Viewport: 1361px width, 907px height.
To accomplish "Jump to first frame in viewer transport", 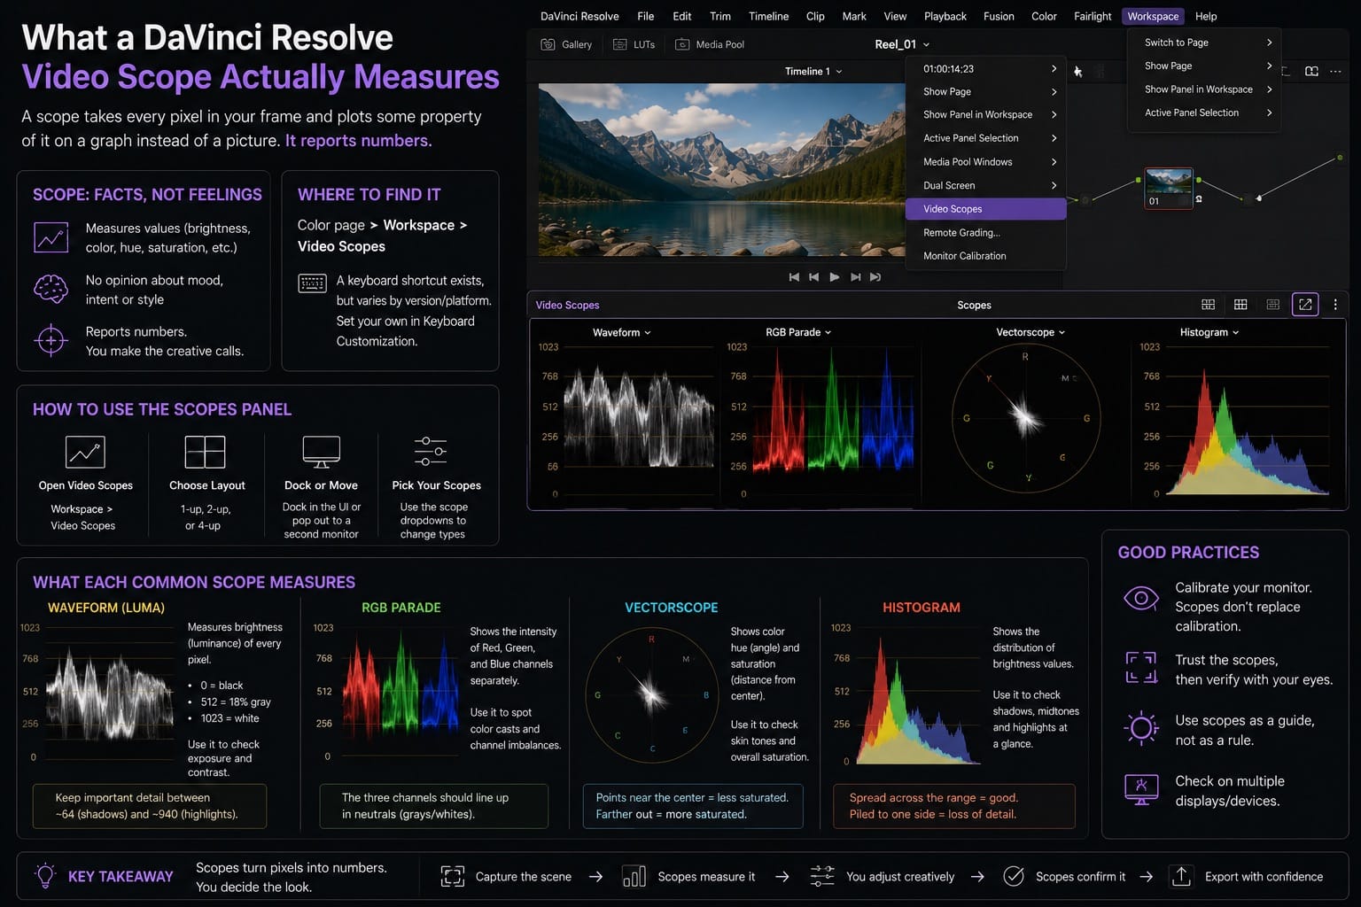I will click(794, 277).
